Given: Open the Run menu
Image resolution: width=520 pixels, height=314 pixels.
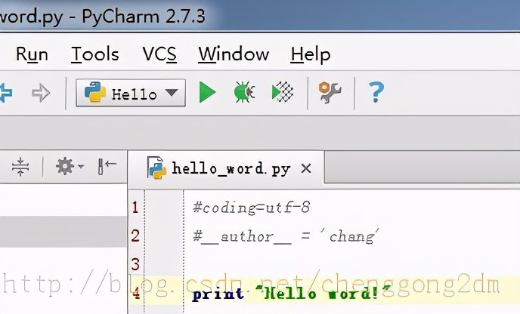Looking at the screenshot, I should (32, 54).
